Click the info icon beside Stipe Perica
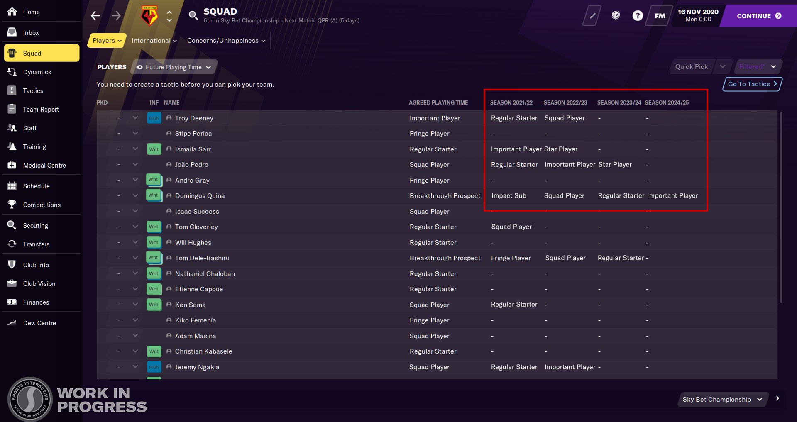 (x=169, y=133)
